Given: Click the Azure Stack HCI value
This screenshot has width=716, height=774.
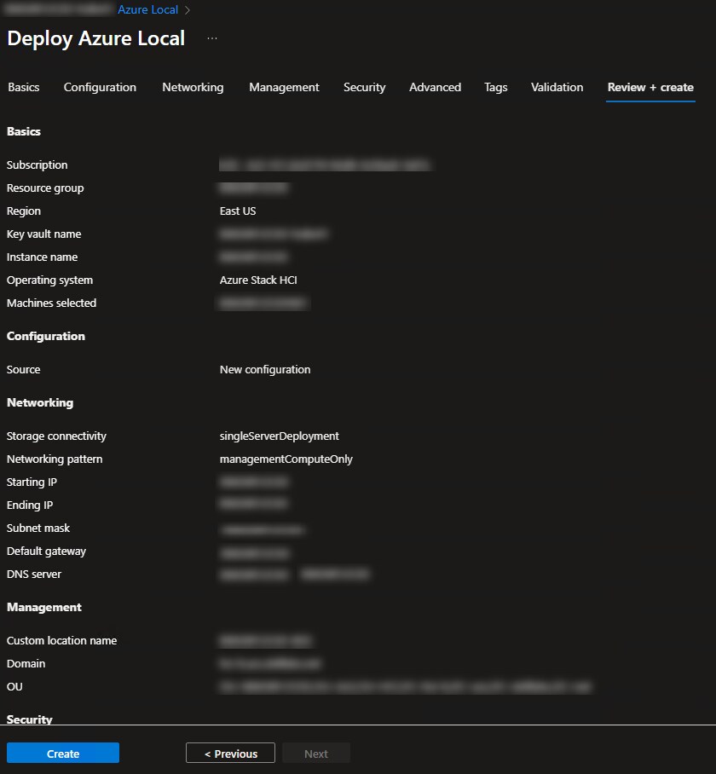Looking at the screenshot, I should (258, 280).
